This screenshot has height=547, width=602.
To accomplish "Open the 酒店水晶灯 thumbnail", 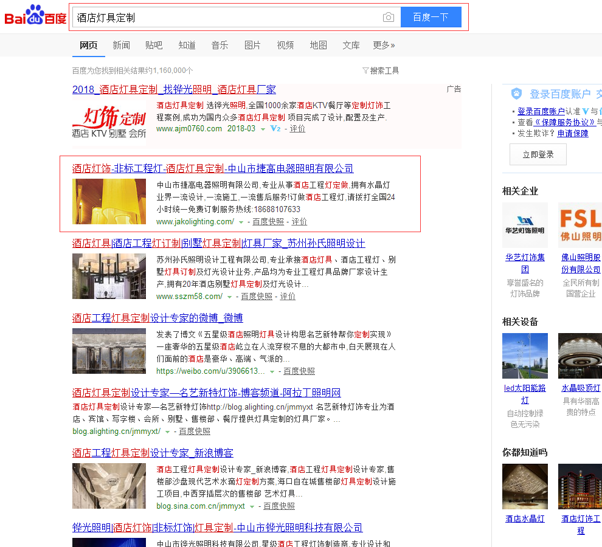I will tap(525, 486).
